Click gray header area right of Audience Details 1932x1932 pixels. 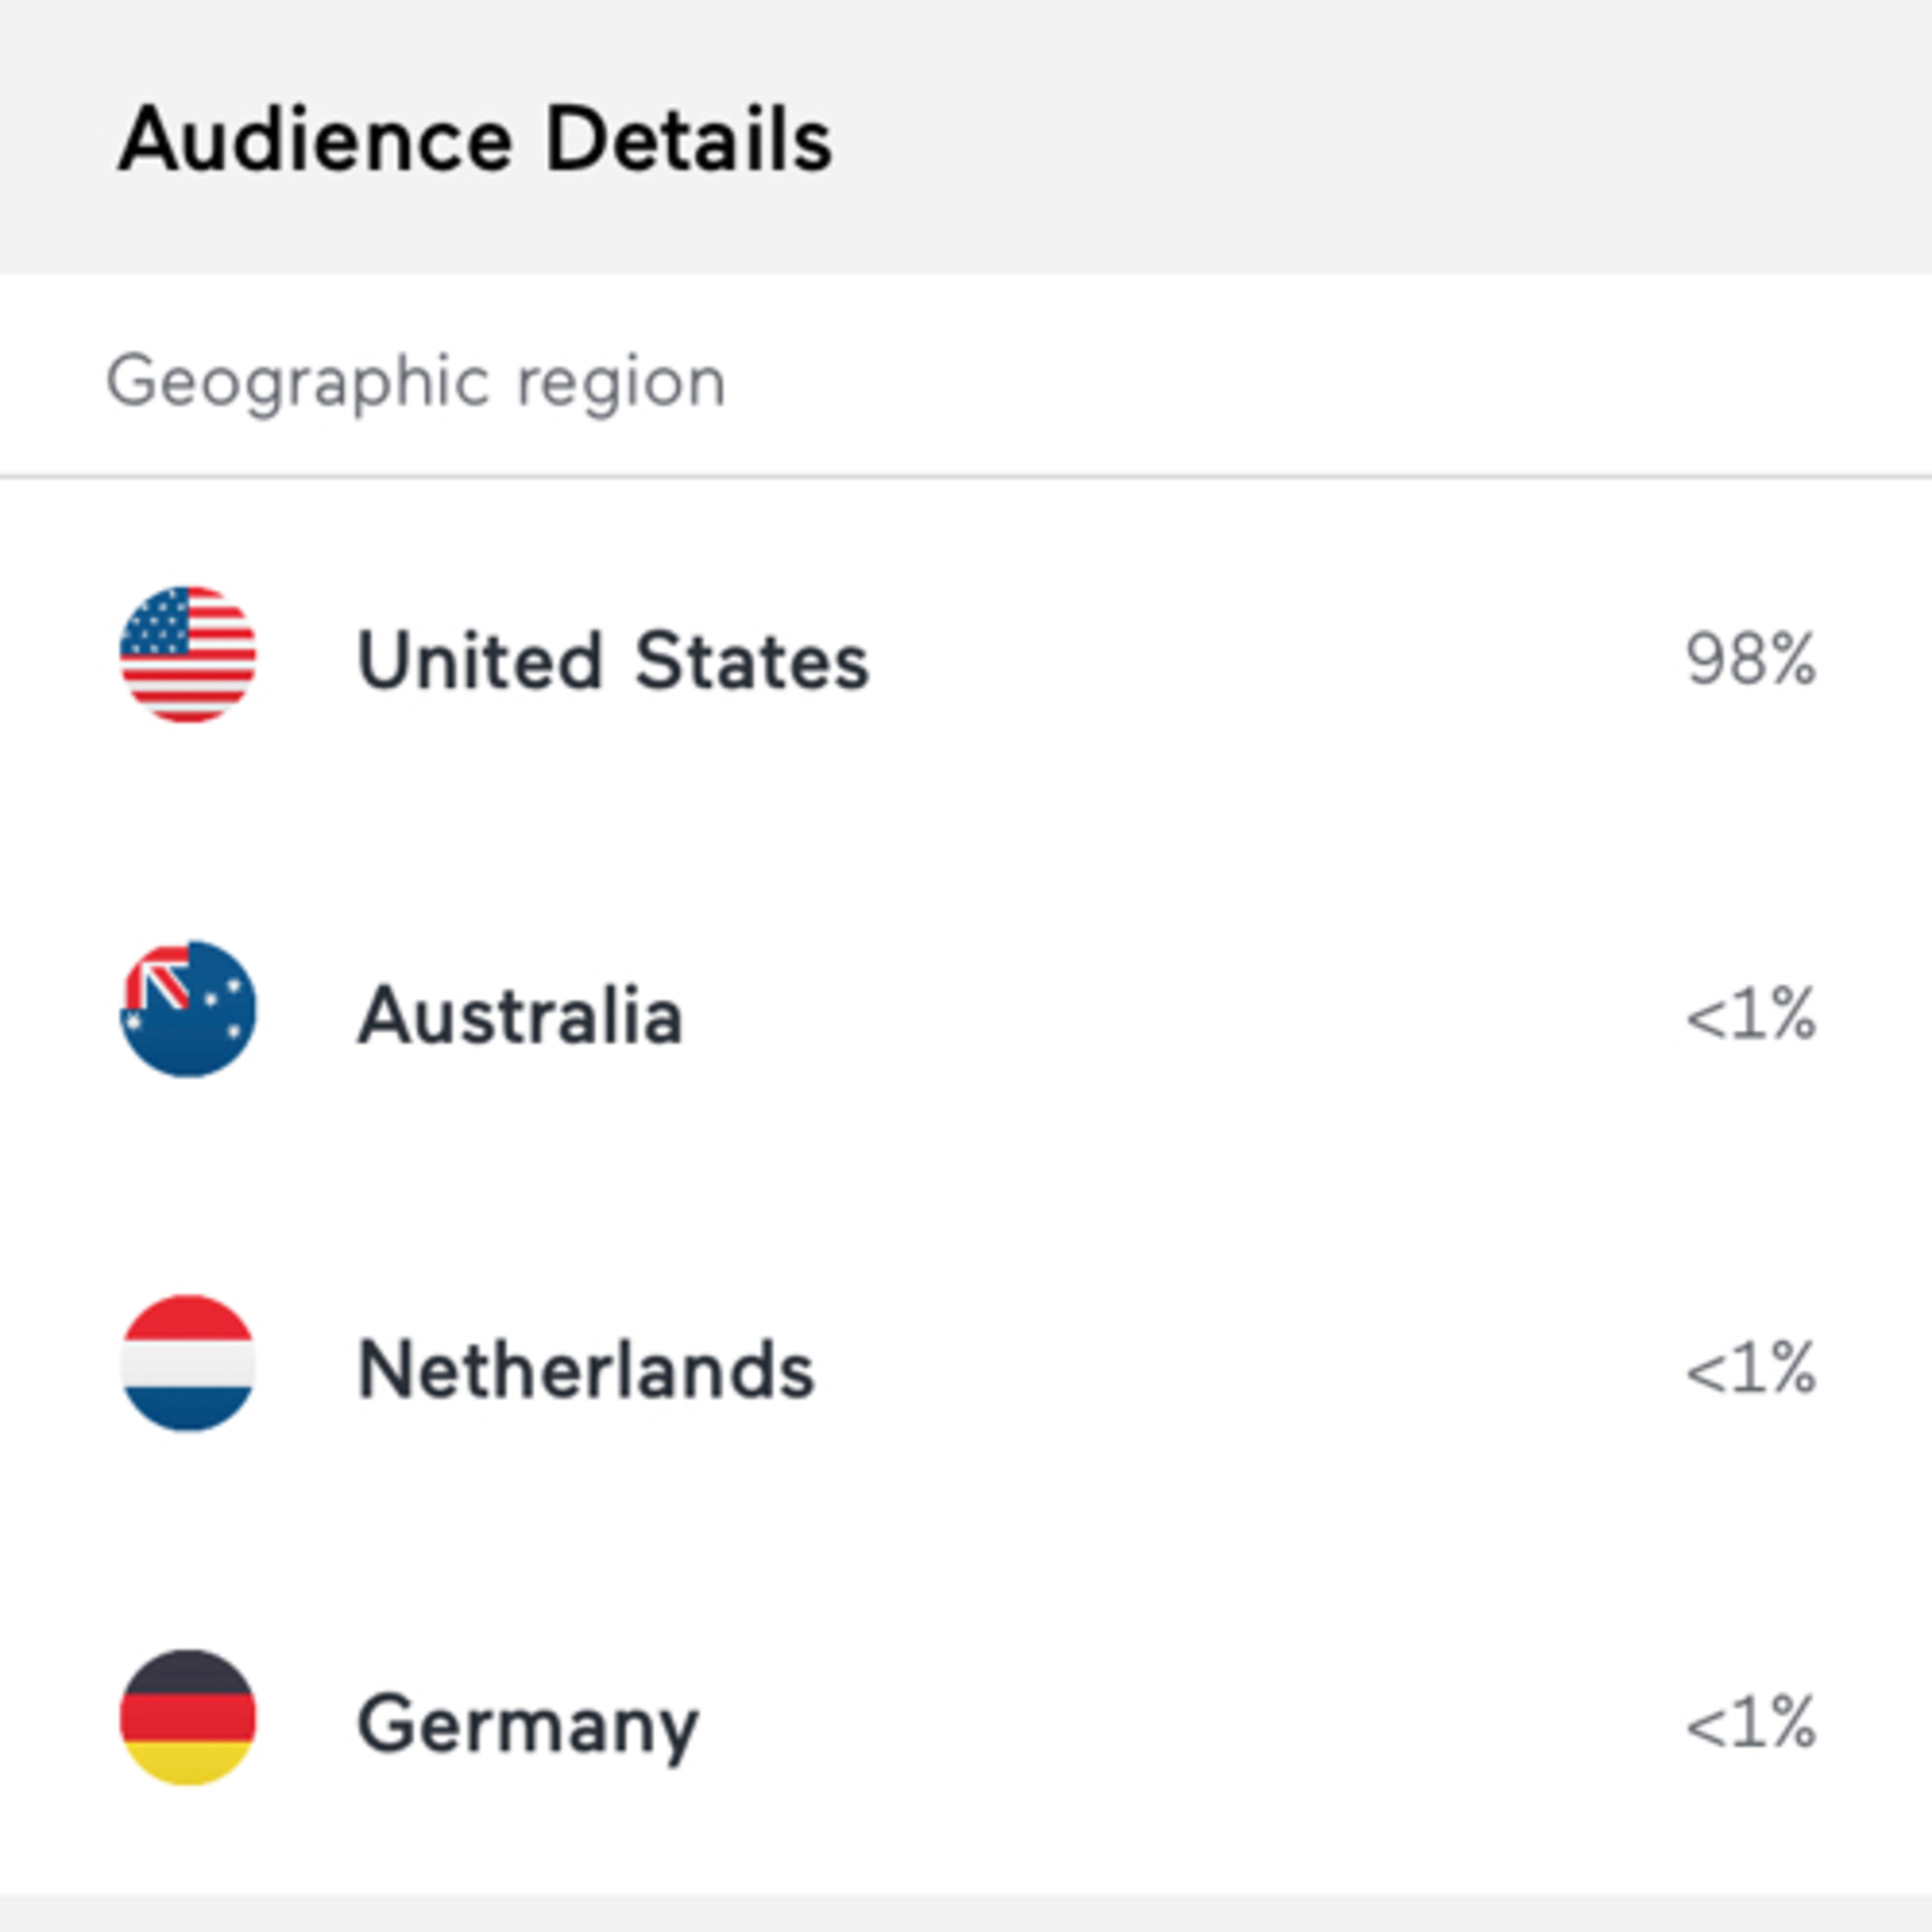coord(1400,140)
